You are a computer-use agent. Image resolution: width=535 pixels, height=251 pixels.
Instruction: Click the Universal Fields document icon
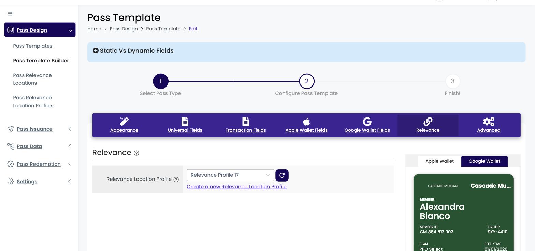click(x=185, y=122)
